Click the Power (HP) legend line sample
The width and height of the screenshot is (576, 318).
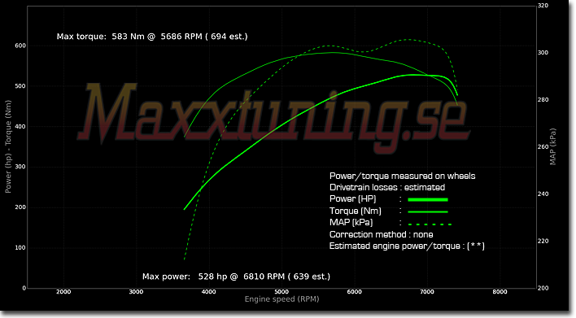(x=428, y=200)
